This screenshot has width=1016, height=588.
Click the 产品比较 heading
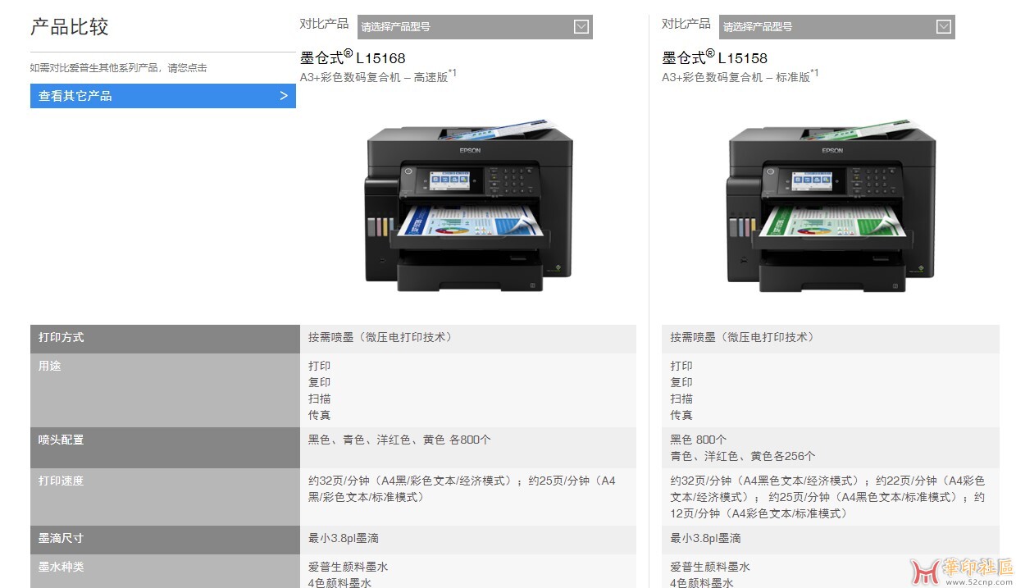click(70, 27)
